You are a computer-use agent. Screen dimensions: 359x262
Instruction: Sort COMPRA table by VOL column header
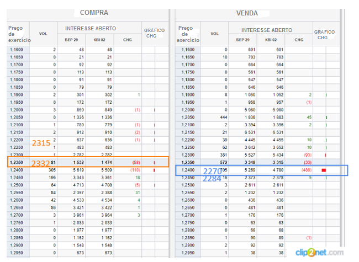[43, 34]
